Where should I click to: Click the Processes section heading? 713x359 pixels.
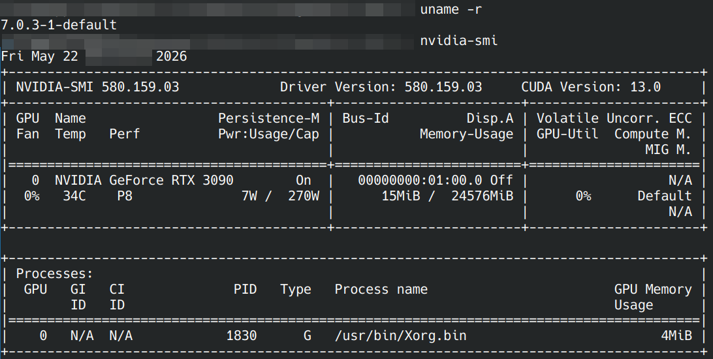55,273
